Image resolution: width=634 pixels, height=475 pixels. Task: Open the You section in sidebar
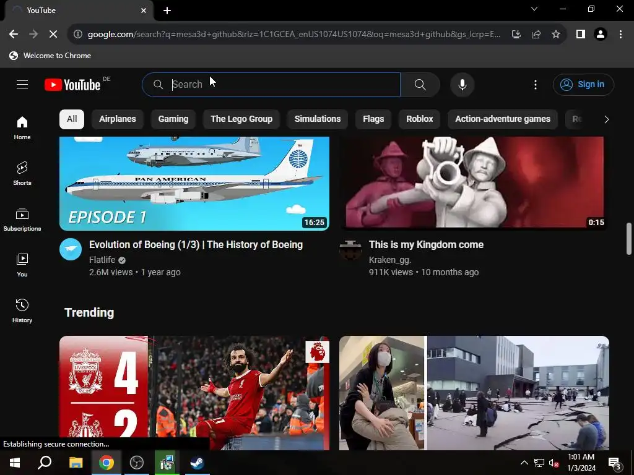click(x=22, y=265)
